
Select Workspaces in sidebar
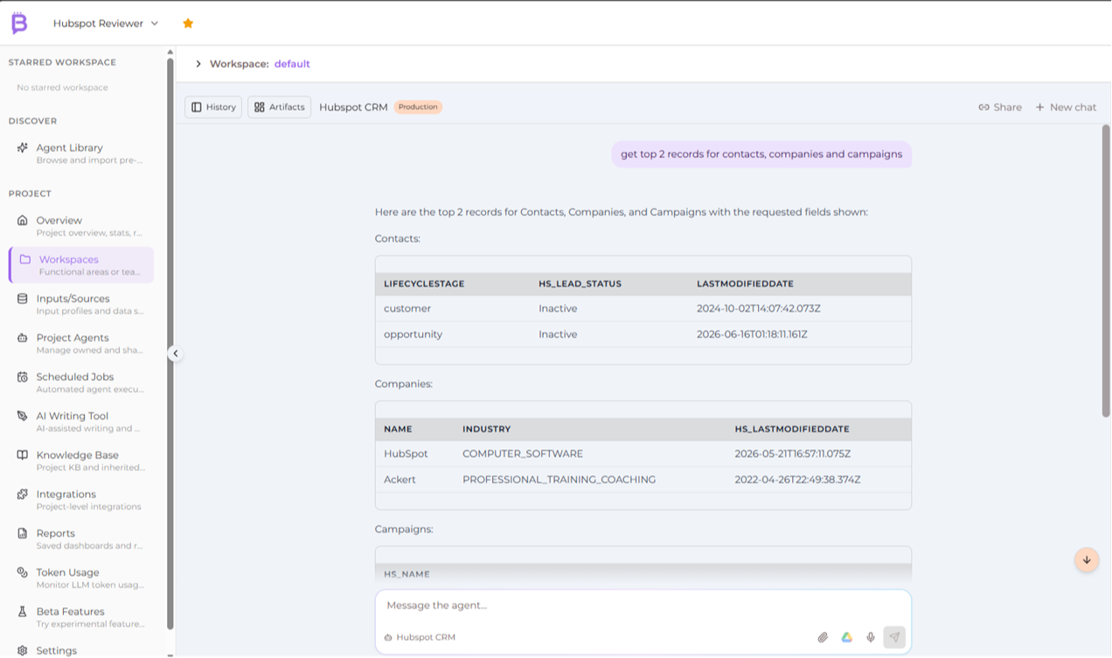coord(83,265)
